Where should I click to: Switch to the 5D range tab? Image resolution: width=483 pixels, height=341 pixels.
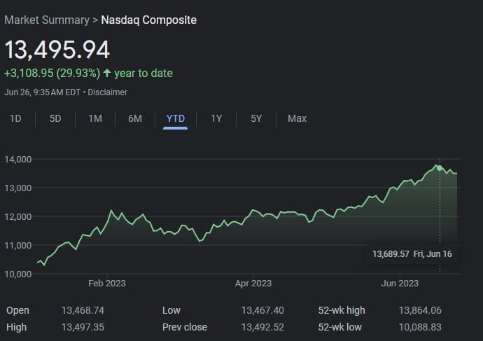click(55, 118)
